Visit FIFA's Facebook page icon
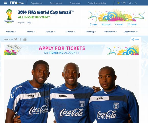The image size is (148, 123). click(x=20, y=39)
